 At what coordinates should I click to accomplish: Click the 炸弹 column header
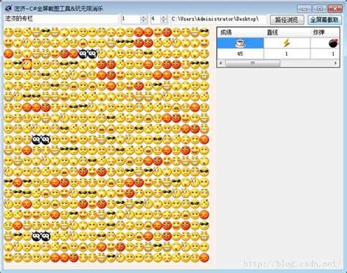[x=325, y=32]
